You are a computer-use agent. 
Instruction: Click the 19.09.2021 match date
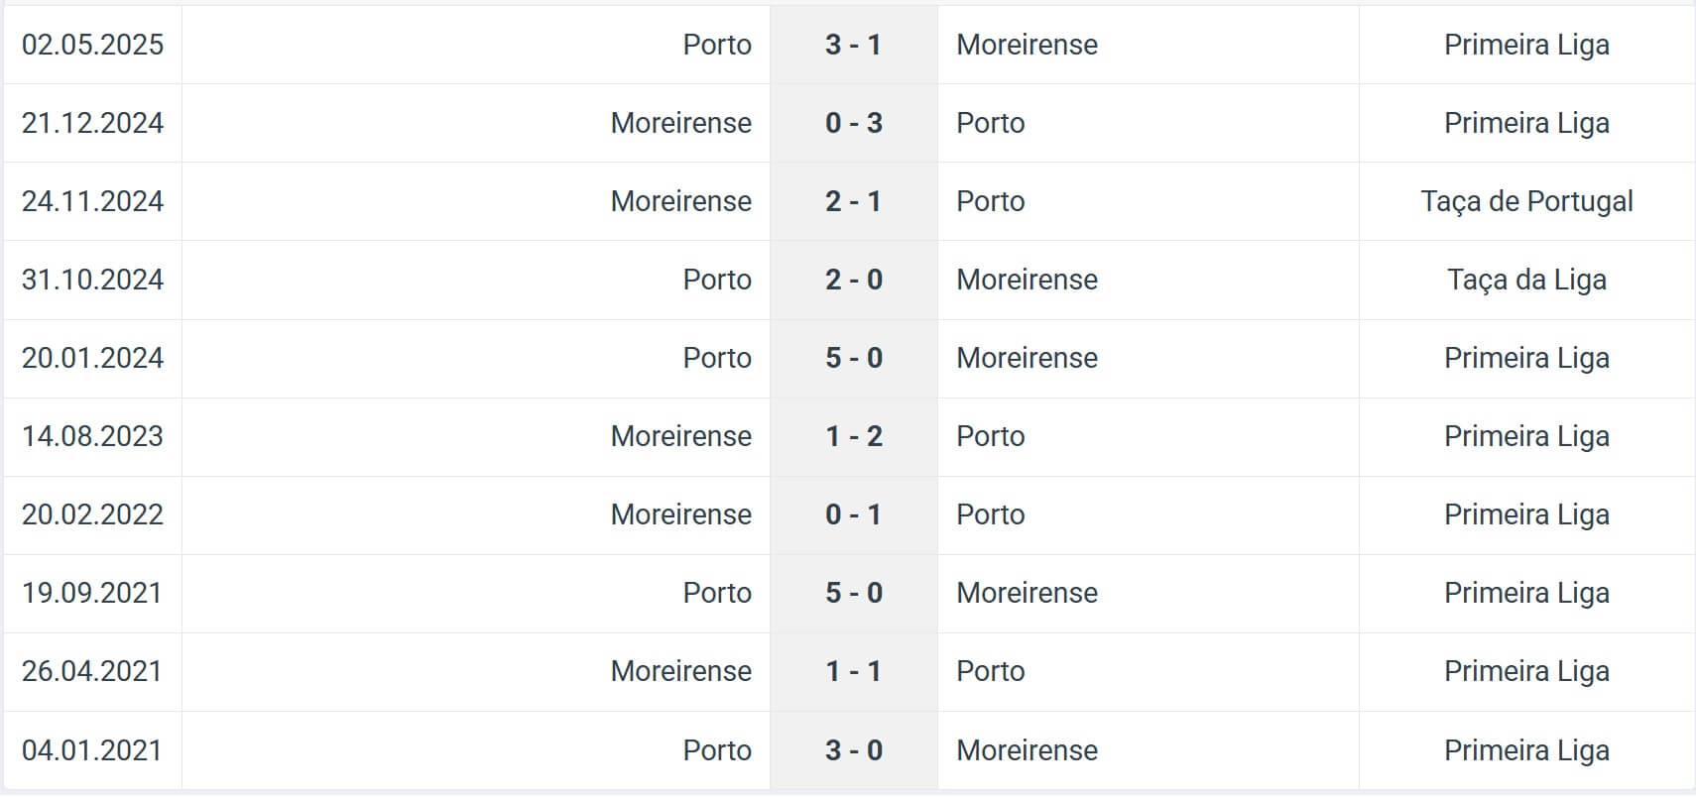coord(91,593)
